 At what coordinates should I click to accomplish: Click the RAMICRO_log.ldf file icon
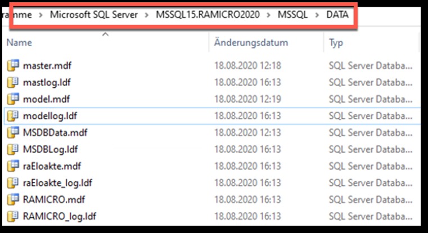pos(13,216)
